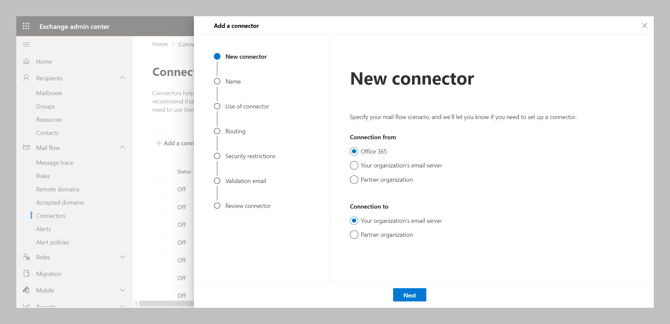Click the hamburger menu icon

pos(26,44)
